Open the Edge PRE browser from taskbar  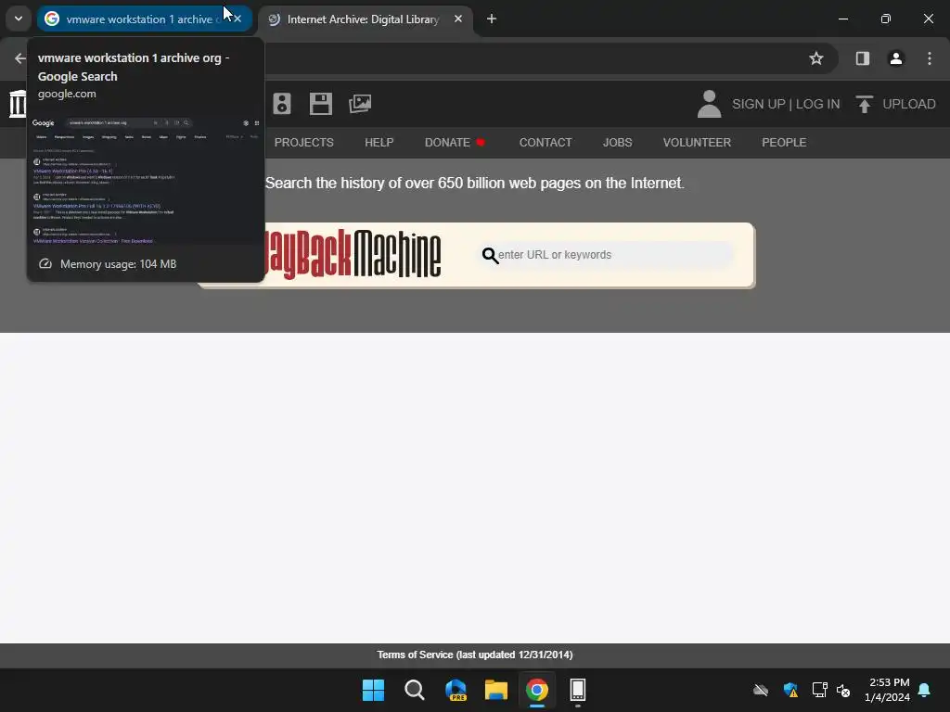[x=456, y=690]
